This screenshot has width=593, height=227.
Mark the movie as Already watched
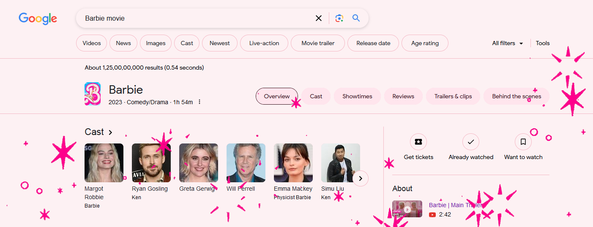tap(471, 142)
